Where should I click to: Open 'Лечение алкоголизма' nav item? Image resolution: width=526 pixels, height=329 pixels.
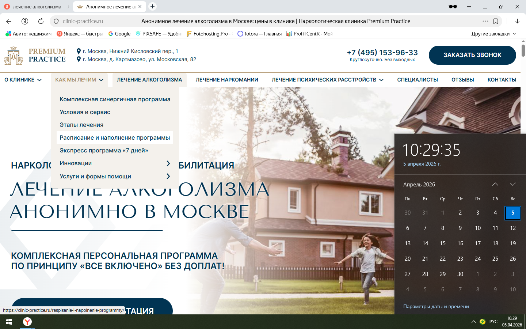(x=149, y=80)
